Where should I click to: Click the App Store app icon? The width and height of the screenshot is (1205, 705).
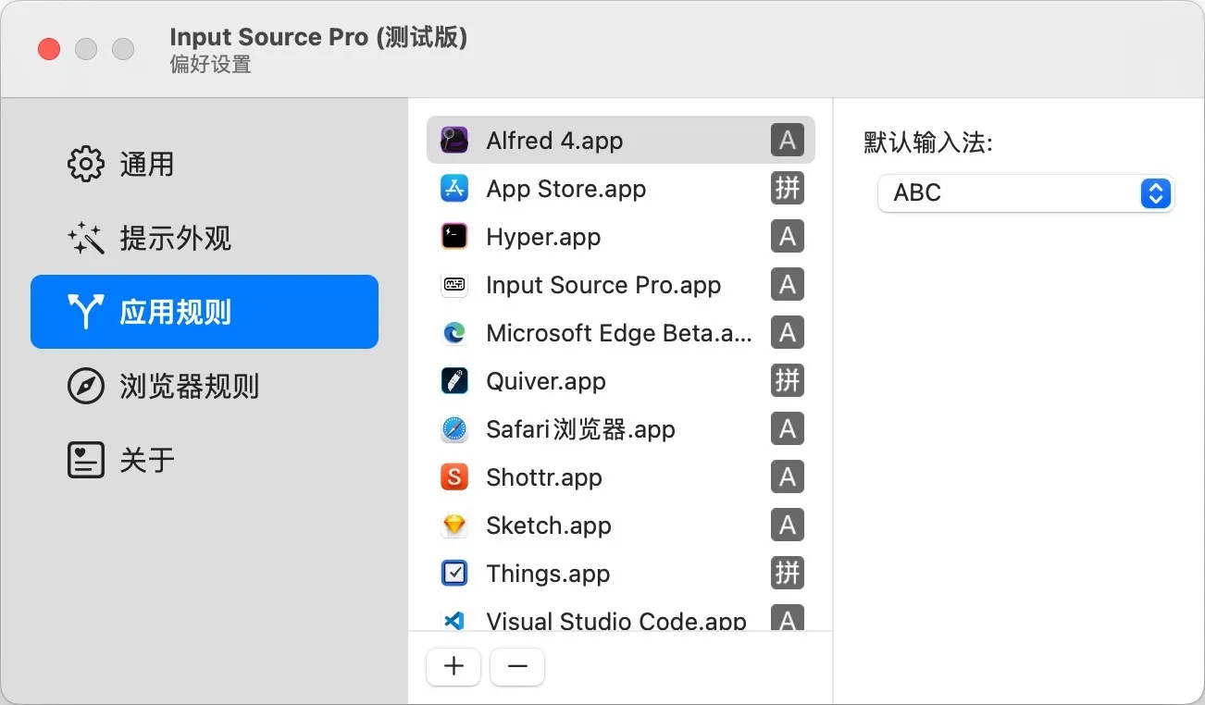(453, 189)
